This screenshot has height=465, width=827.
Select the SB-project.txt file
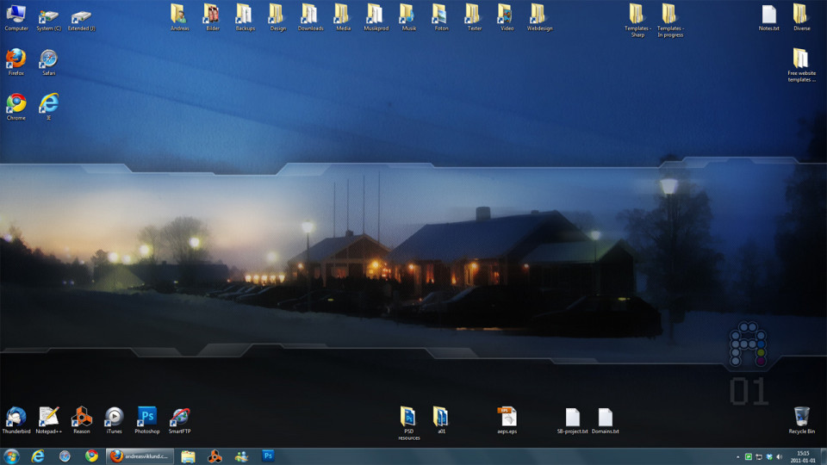pyautogui.click(x=572, y=420)
